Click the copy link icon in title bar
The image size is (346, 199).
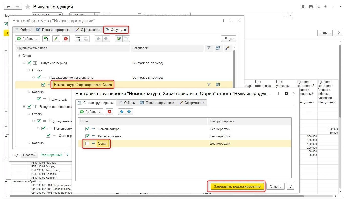click(x=326, y=7)
